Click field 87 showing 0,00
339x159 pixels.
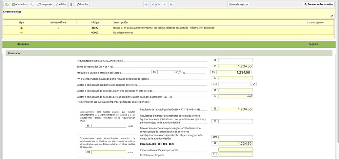pyautogui.click(x=236, y=97)
